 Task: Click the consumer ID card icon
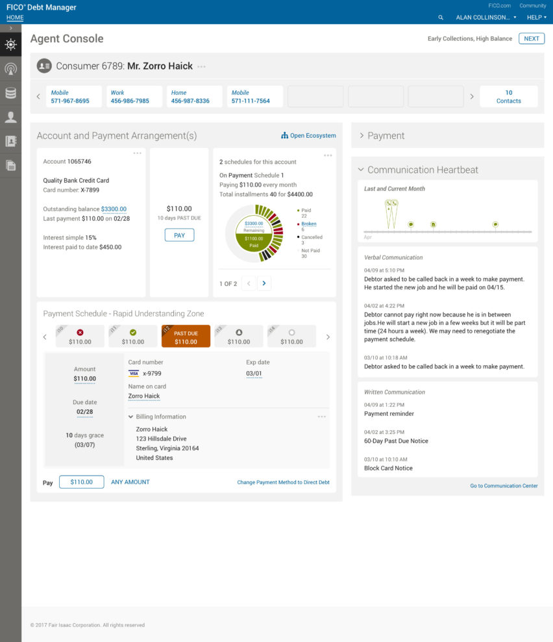pos(44,66)
